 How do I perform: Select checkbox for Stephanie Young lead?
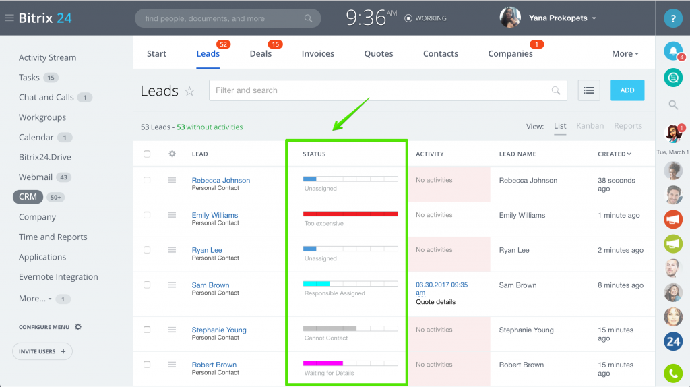(x=147, y=330)
